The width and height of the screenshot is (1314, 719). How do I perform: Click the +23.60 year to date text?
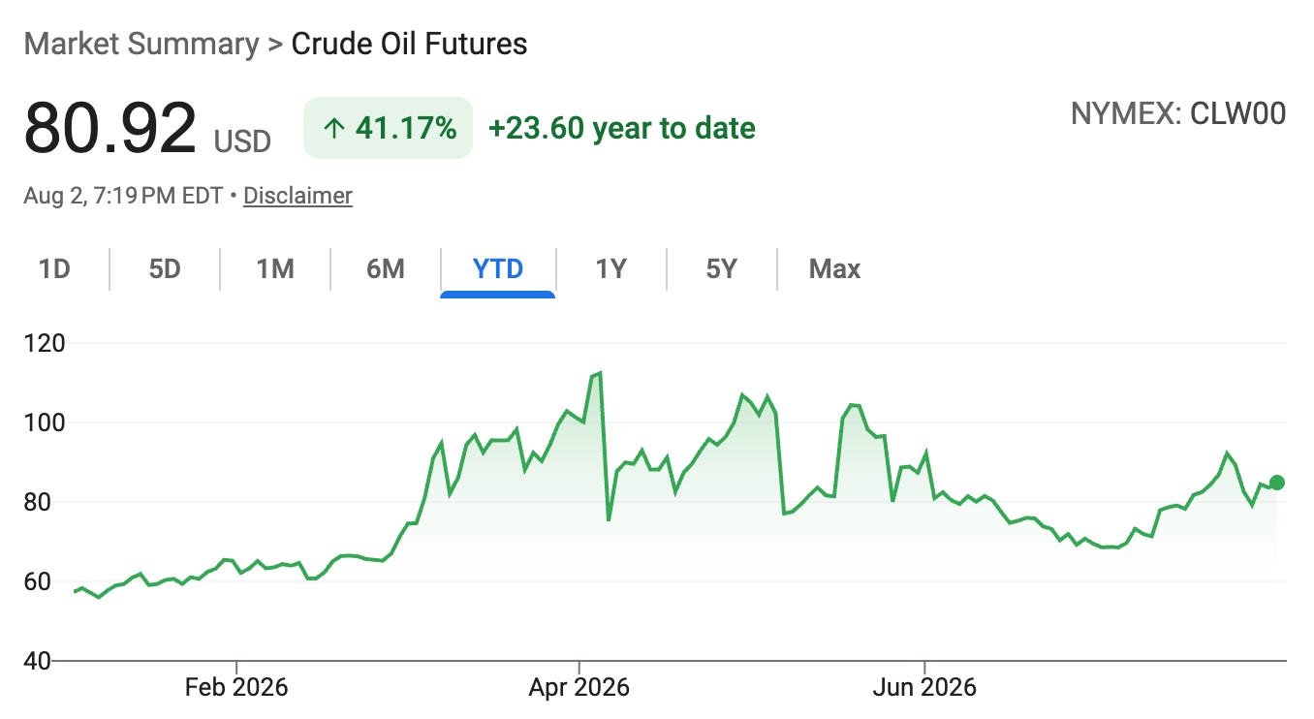622,128
